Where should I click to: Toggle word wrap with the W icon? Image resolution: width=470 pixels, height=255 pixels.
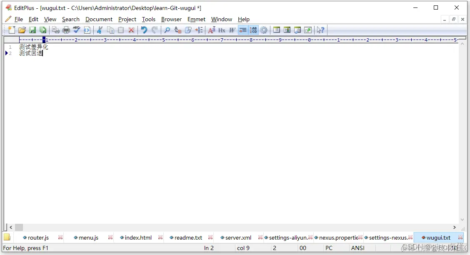[x=232, y=30]
